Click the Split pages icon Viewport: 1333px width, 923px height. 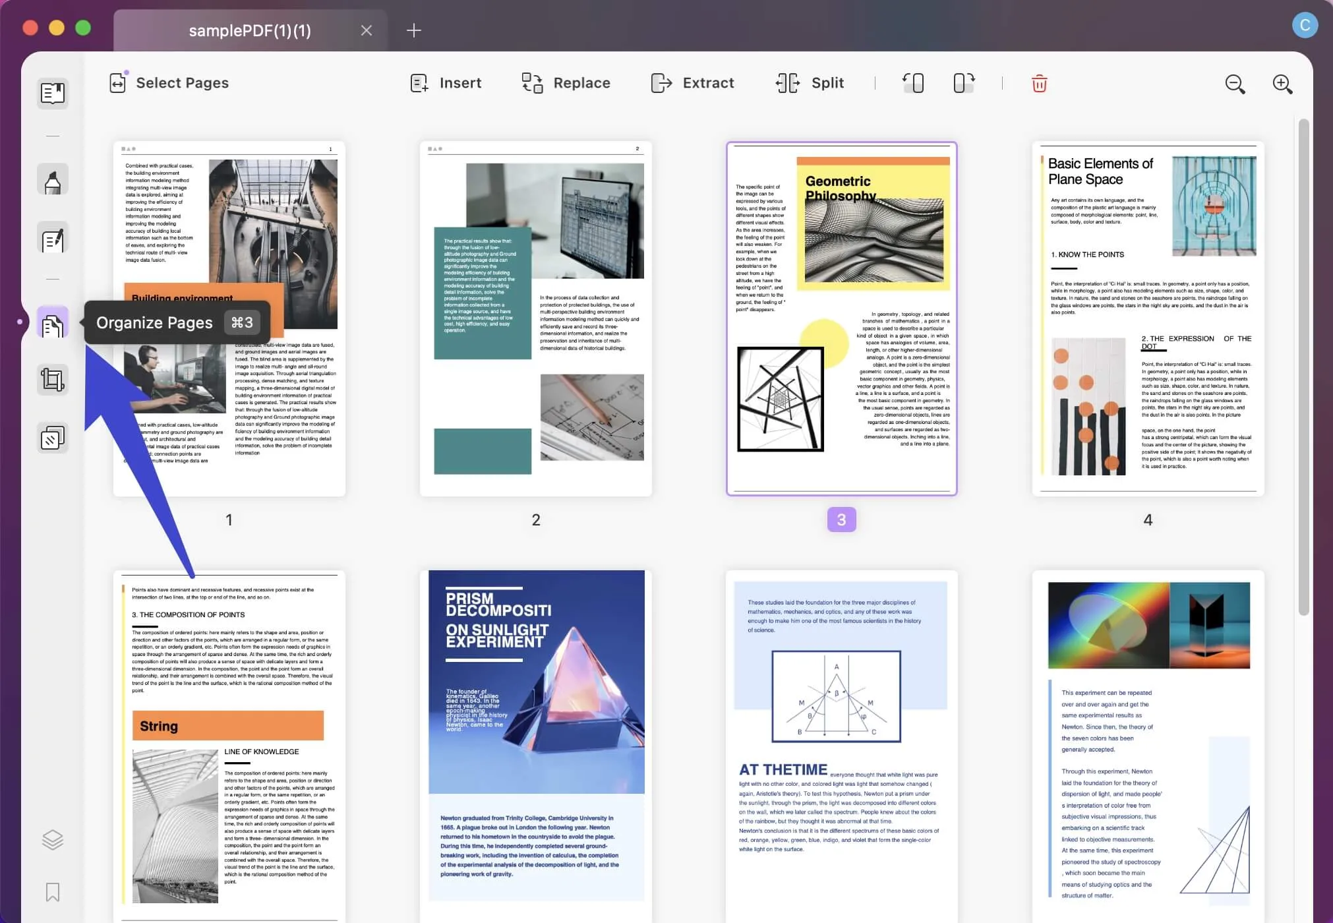tap(789, 82)
